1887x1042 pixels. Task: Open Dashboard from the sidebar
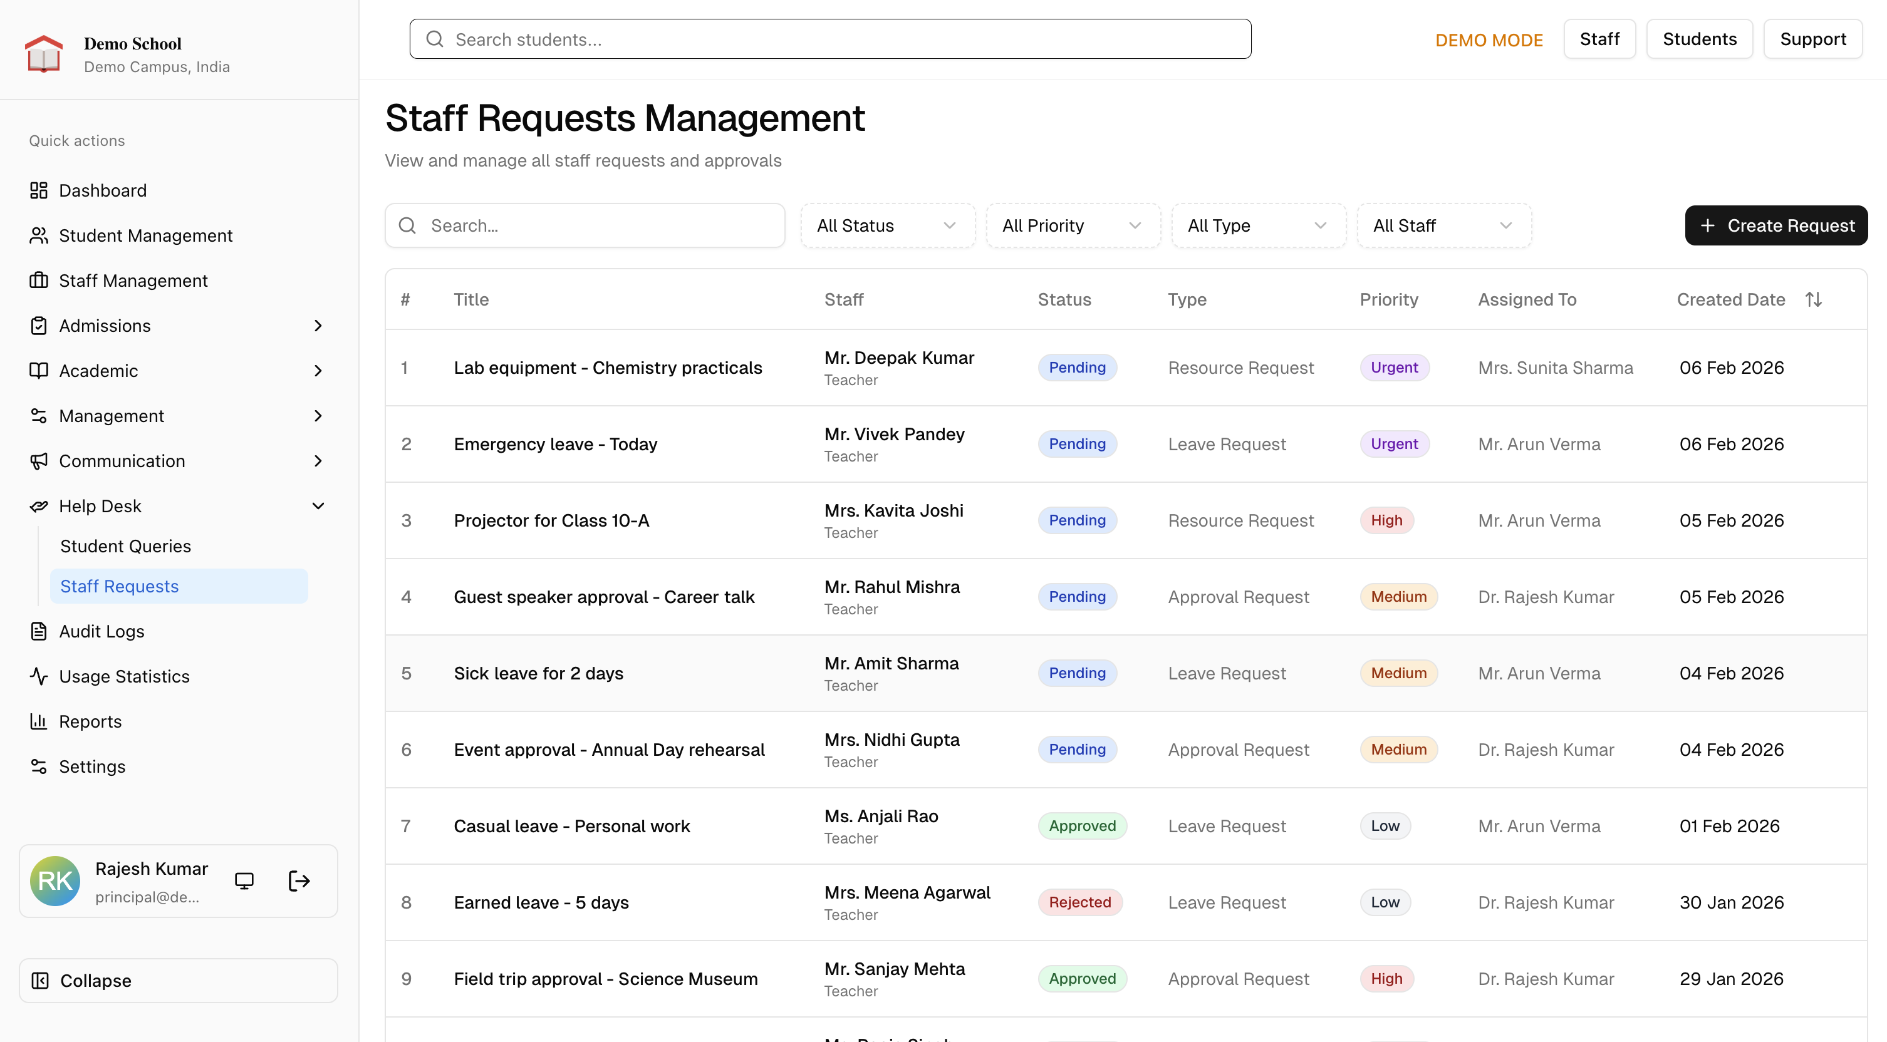(103, 190)
